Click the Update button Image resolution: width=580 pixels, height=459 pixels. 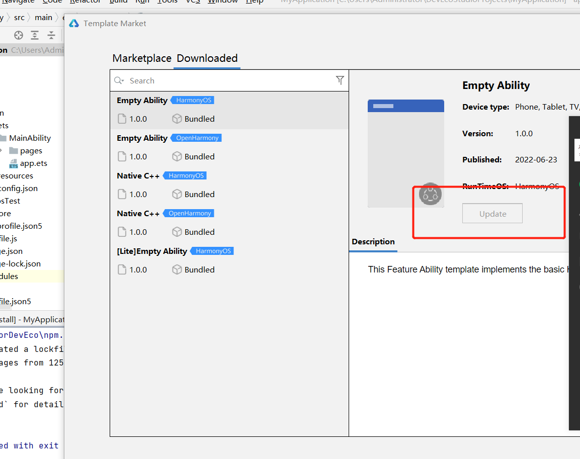coord(492,213)
